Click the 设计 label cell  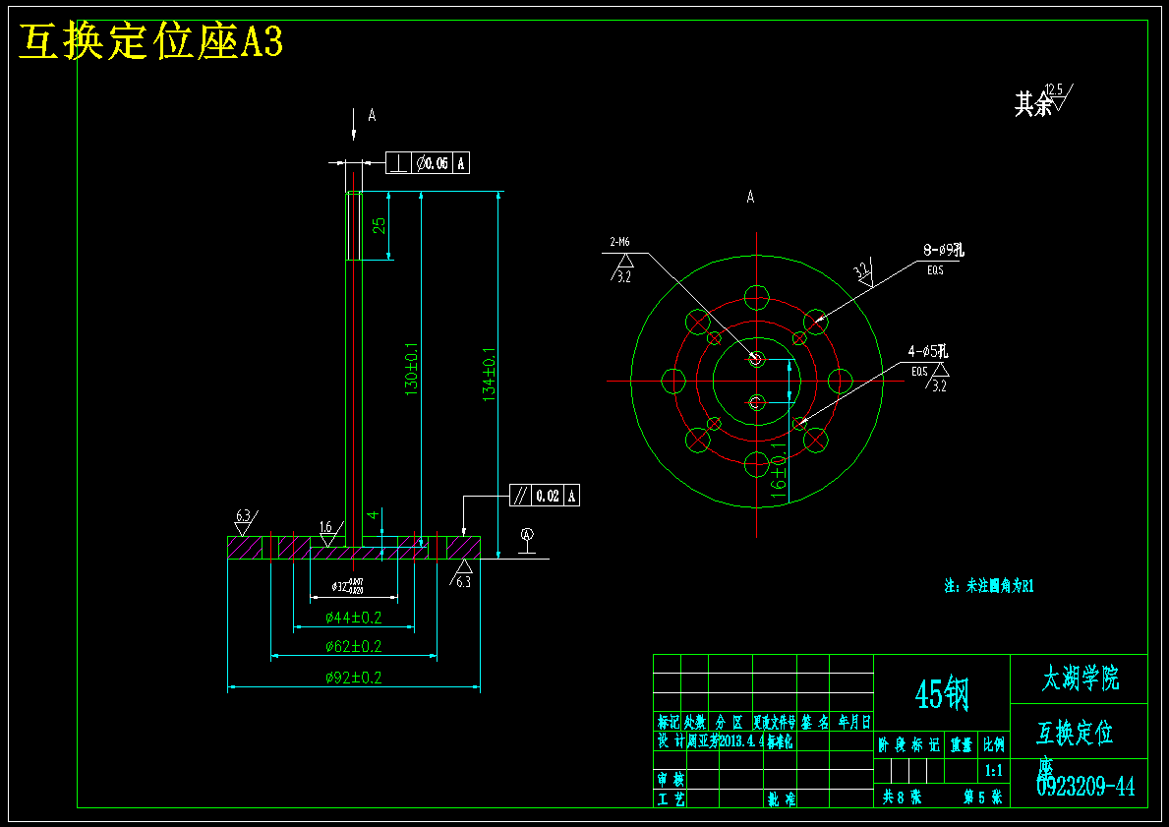pyautogui.click(x=671, y=741)
